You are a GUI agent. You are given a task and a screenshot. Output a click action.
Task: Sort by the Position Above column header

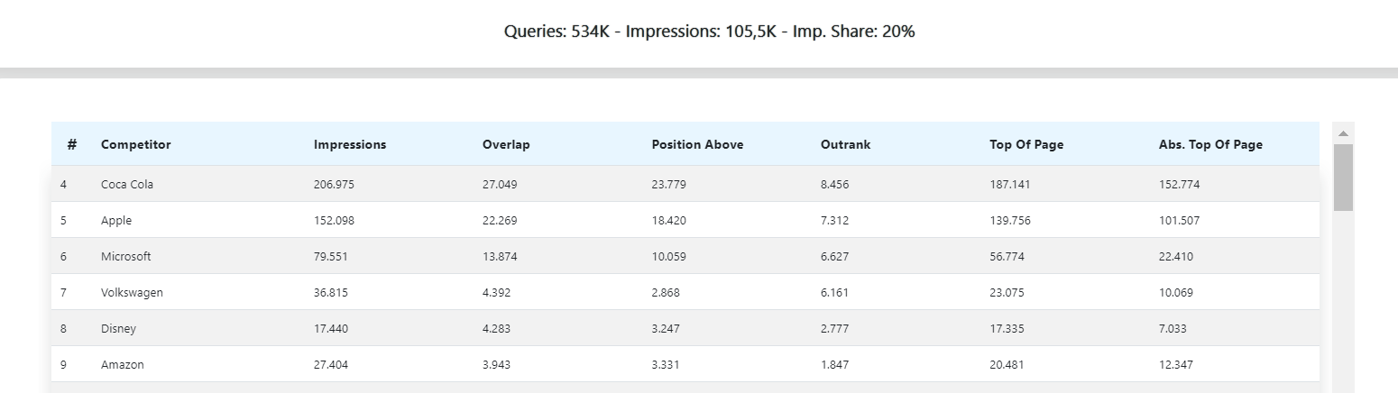697,144
